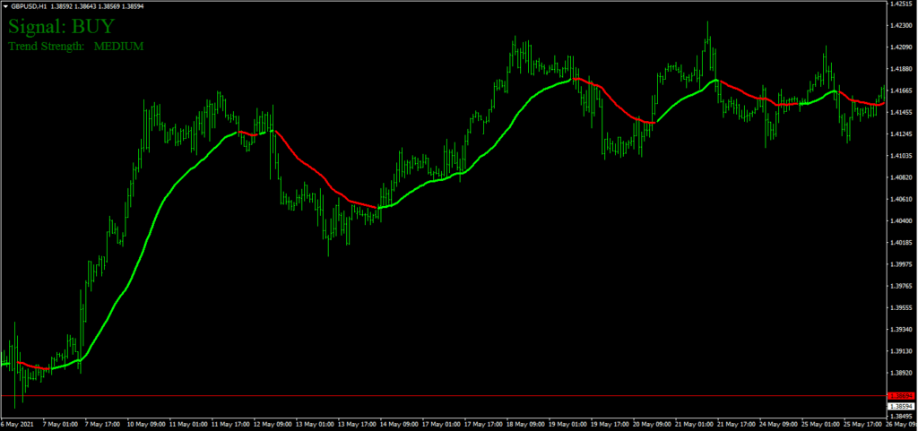Click the triangle icon beside GBPUSD.H1

pos(5,6)
